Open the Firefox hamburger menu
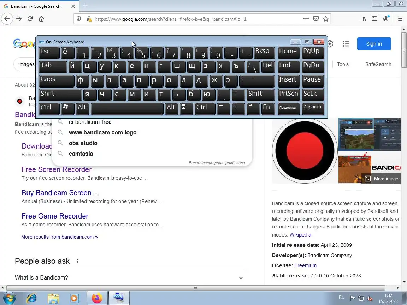Image resolution: width=407 pixels, height=305 pixels. (x=400, y=19)
